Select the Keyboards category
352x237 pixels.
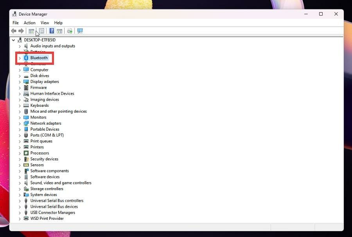tap(40, 105)
